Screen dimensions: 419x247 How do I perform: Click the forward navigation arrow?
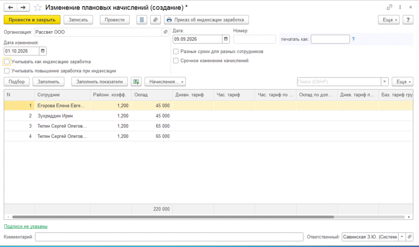[23, 7]
